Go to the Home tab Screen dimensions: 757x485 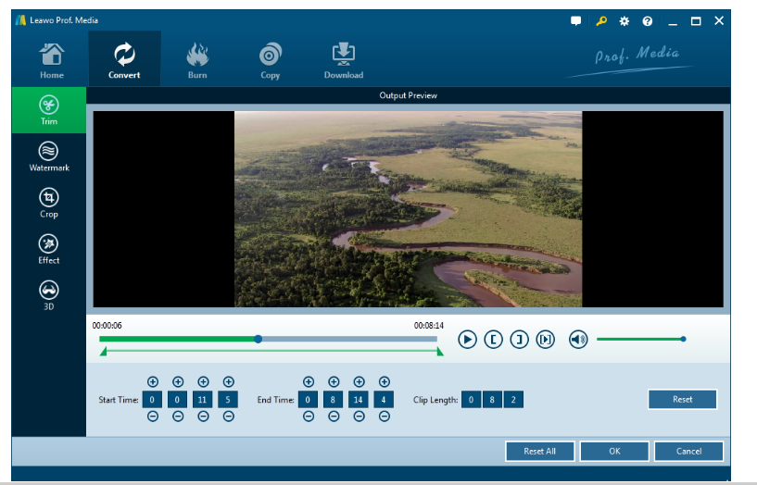coord(52,60)
